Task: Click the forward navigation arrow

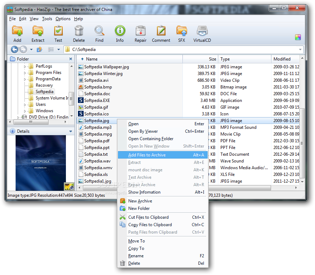Action: [23, 50]
